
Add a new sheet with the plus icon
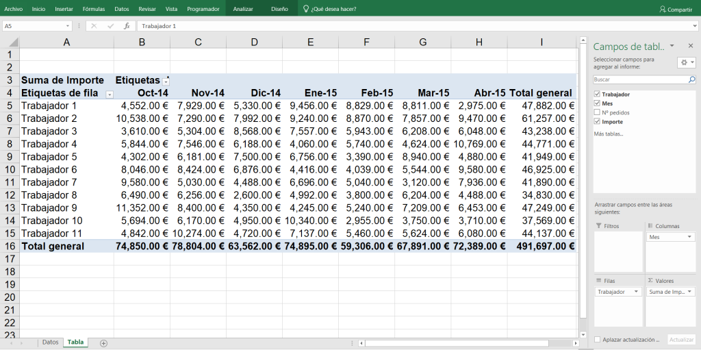(103, 342)
